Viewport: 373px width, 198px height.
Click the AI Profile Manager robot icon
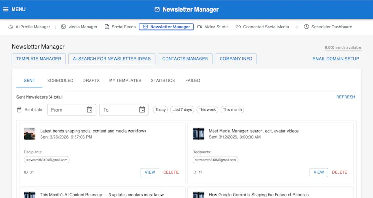pyautogui.click(x=11, y=27)
